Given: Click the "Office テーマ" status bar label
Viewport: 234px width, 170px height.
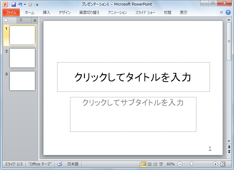Looking at the screenshot, I should pos(40,164).
